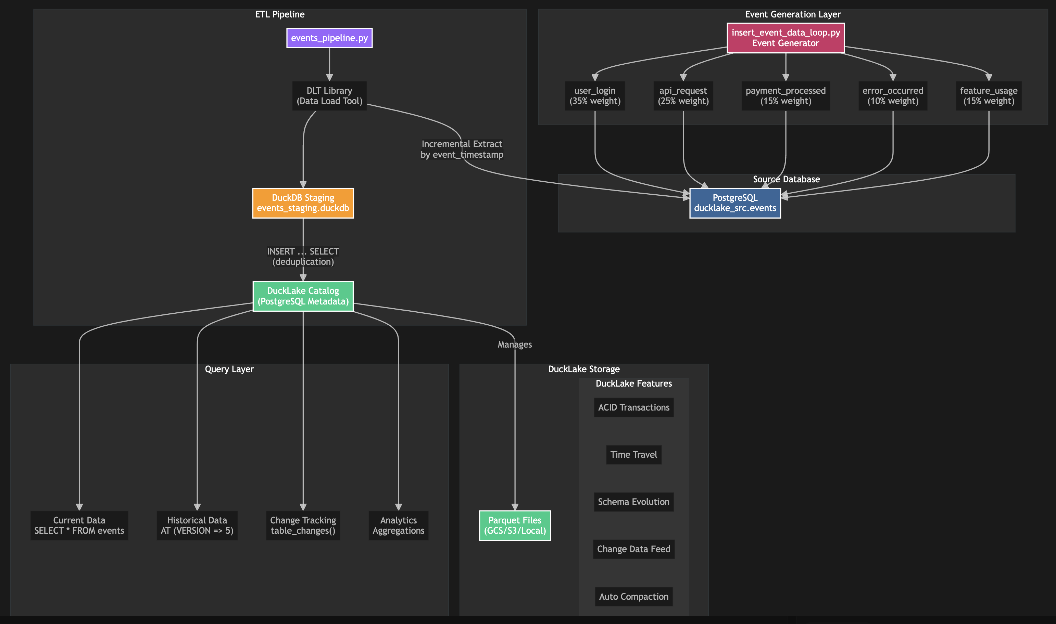Click the Auto Compaction feature box
The width and height of the screenshot is (1056, 624).
[x=633, y=597]
